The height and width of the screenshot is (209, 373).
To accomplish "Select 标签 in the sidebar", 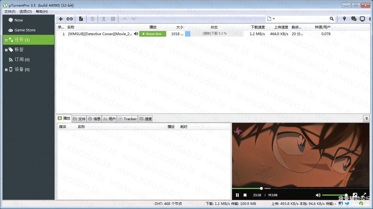I will pyautogui.click(x=29, y=50).
